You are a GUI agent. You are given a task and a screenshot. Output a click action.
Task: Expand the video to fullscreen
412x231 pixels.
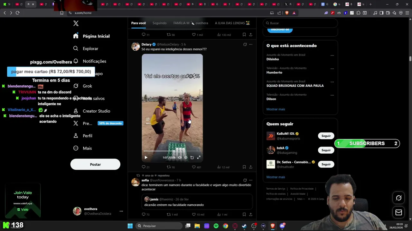click(x=199, y=158)
